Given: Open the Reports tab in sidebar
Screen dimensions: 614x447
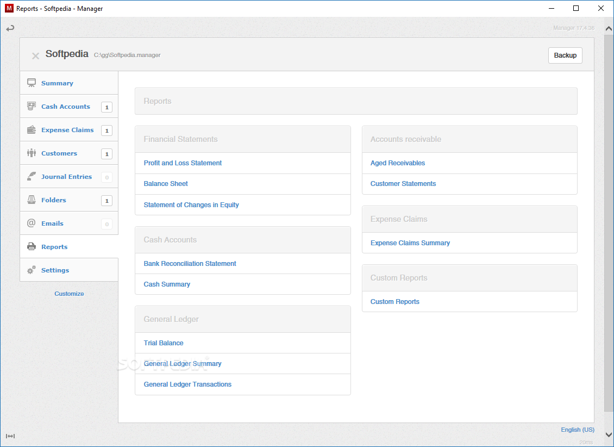Looking at the screenshot, I should 54,247.
